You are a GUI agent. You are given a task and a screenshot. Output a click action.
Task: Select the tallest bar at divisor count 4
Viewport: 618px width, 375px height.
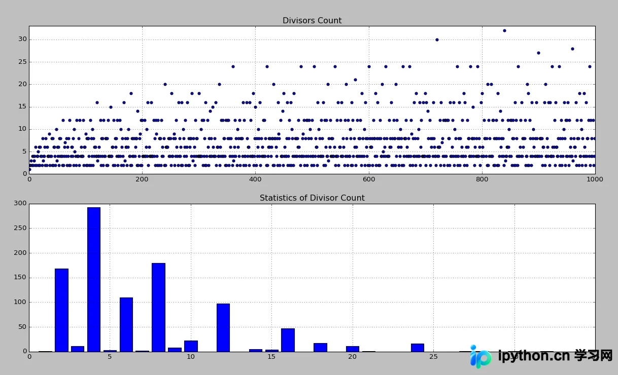[94, 279]
